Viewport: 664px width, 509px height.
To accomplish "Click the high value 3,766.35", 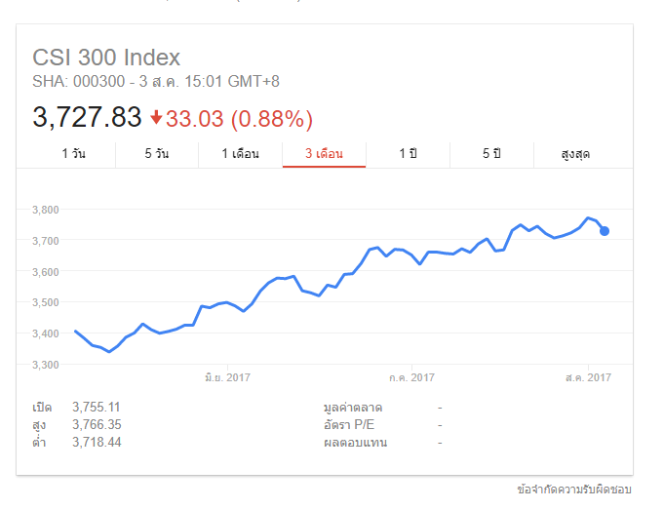I will click(x=97, y=424).
